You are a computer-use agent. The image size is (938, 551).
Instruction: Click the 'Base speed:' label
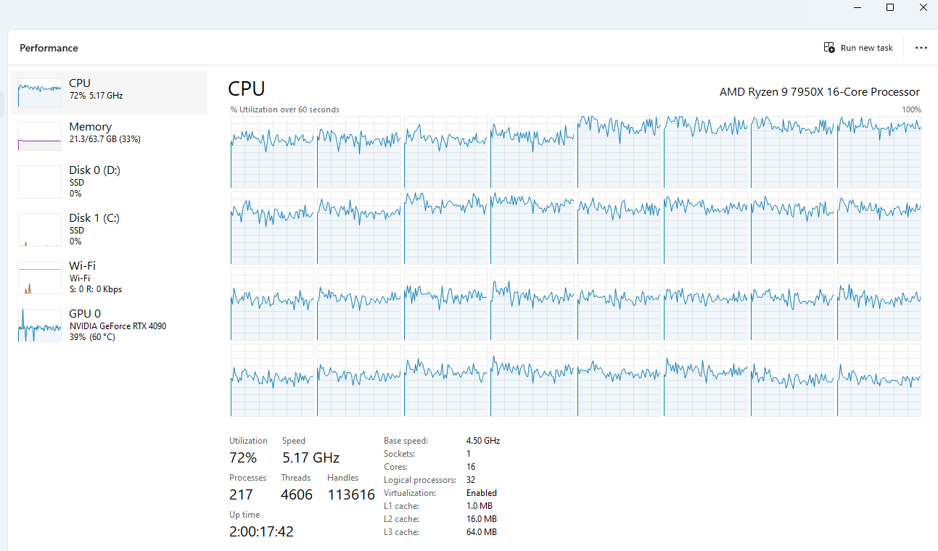pyautogui.click(x=406, y=441)
